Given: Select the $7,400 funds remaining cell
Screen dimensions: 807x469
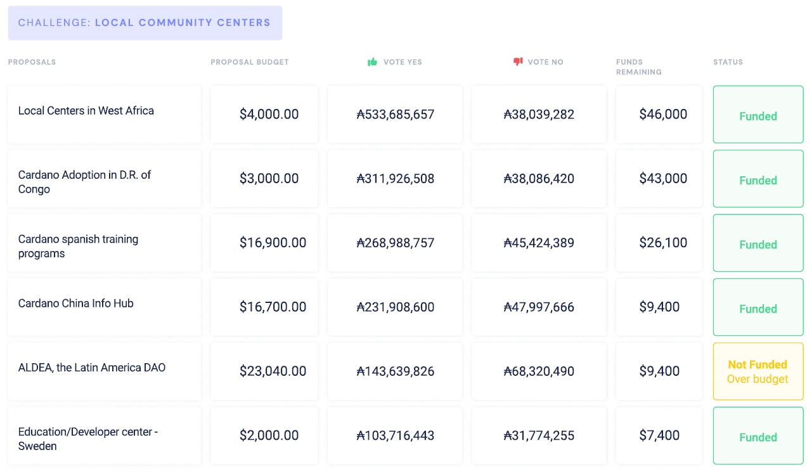Looking at the screenshot, I should (659, 435).
